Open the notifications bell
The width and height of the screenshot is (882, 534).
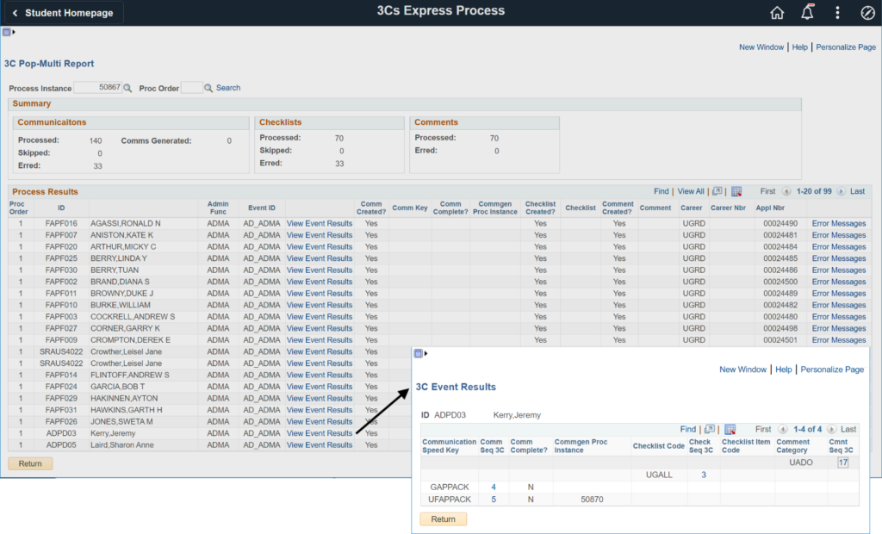pyautogui.click(x=807, y=12)
